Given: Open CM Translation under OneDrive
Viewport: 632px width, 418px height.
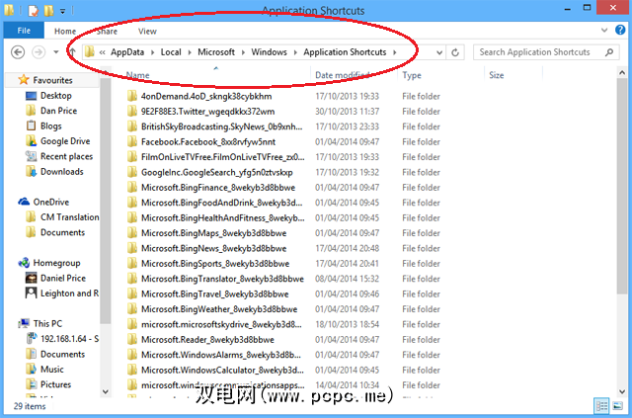Looking at the screenshot, I should click(x=69, y=217).
